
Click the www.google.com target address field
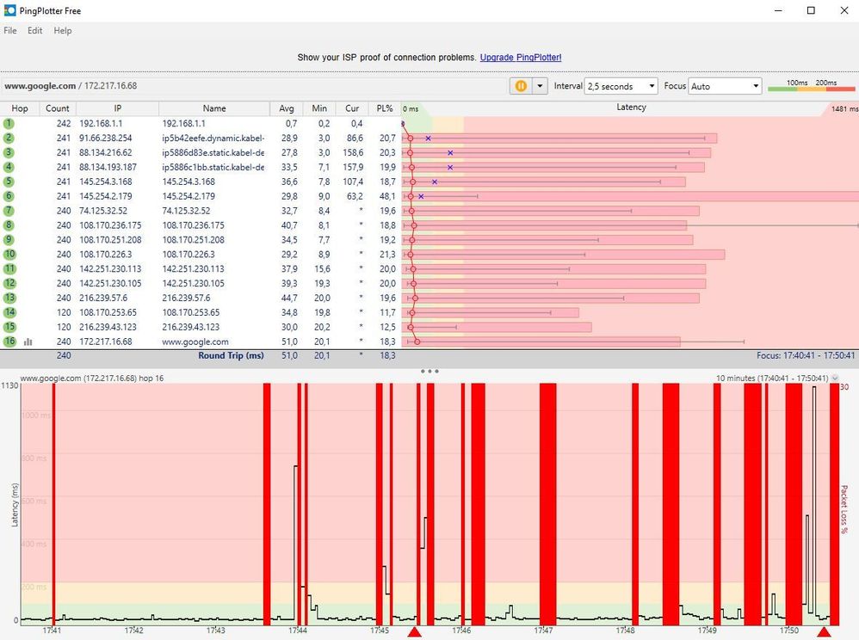[255, 86]
